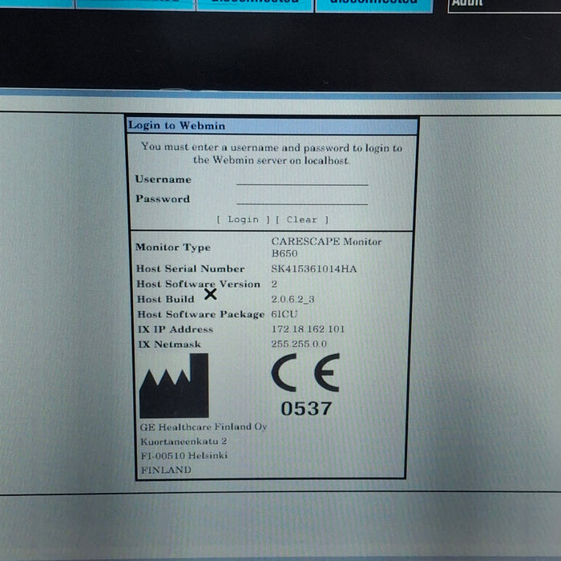Click the manufacturer factory icon

174,386
